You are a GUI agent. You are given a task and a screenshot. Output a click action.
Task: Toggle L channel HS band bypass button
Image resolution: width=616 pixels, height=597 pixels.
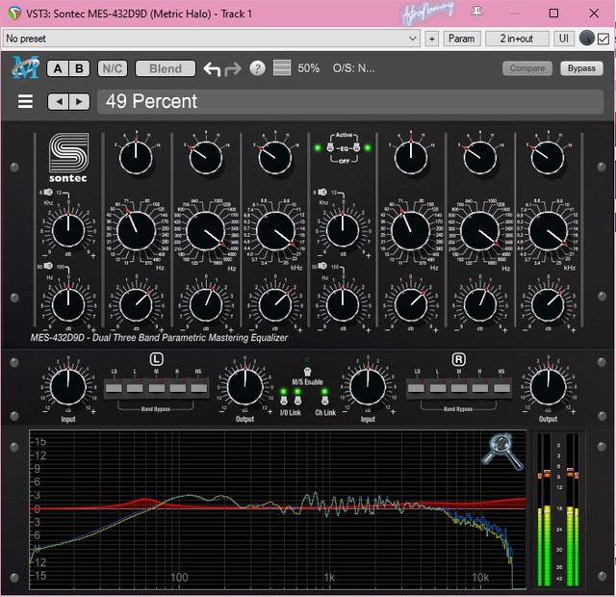(x=199, y=388)
